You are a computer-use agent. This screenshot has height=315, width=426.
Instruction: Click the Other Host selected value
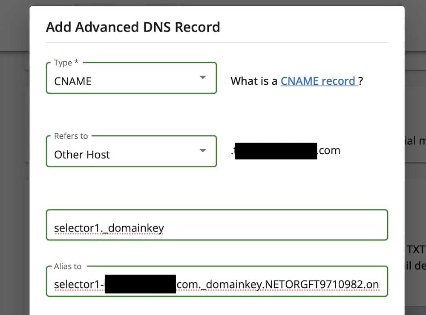pos(82,154)
